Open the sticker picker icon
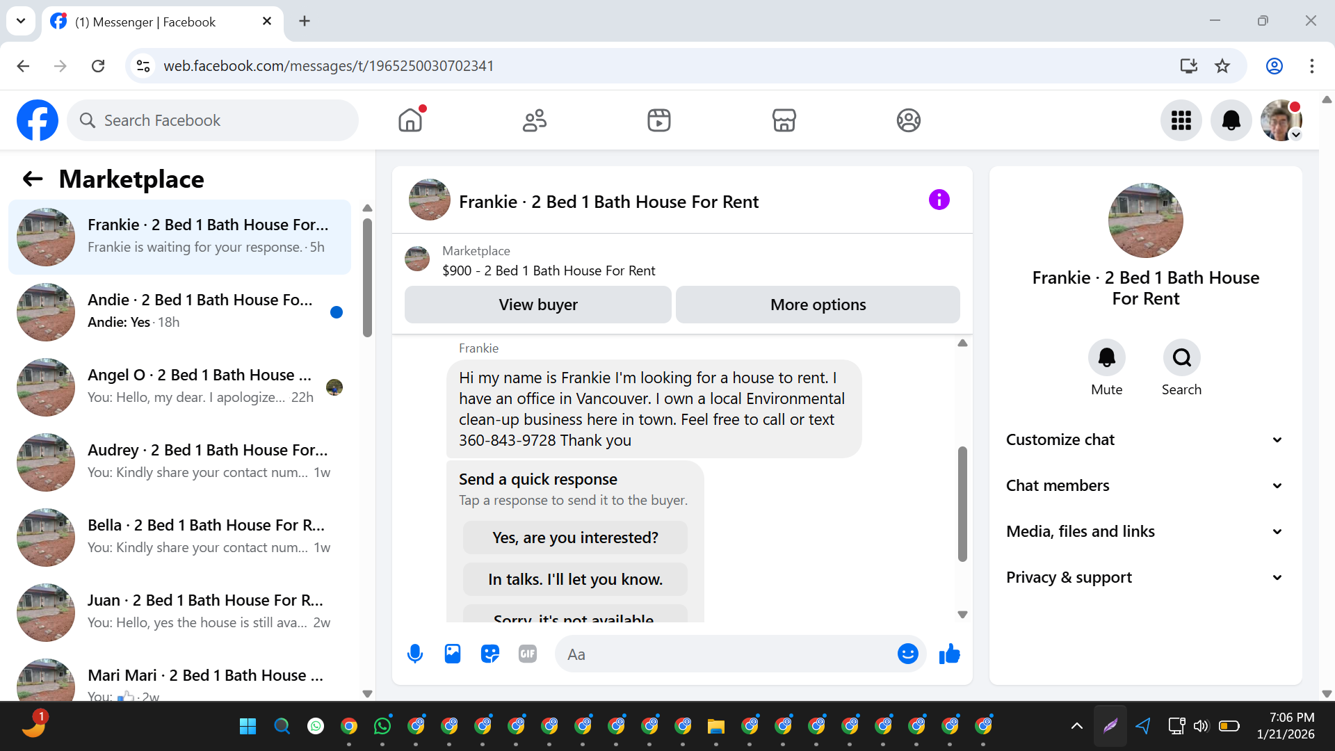This screenshot has height=751, width=1335. coord(490,654)
